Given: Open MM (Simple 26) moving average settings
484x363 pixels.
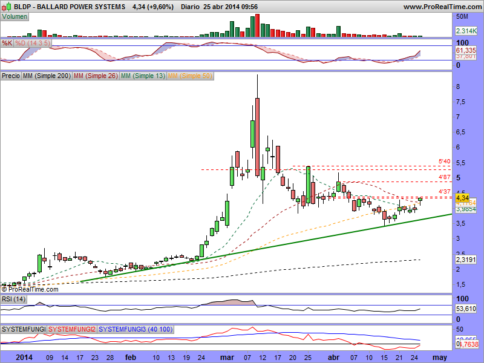Looking at the screenshot, I should pyautogui.click(x=96, y=76).
